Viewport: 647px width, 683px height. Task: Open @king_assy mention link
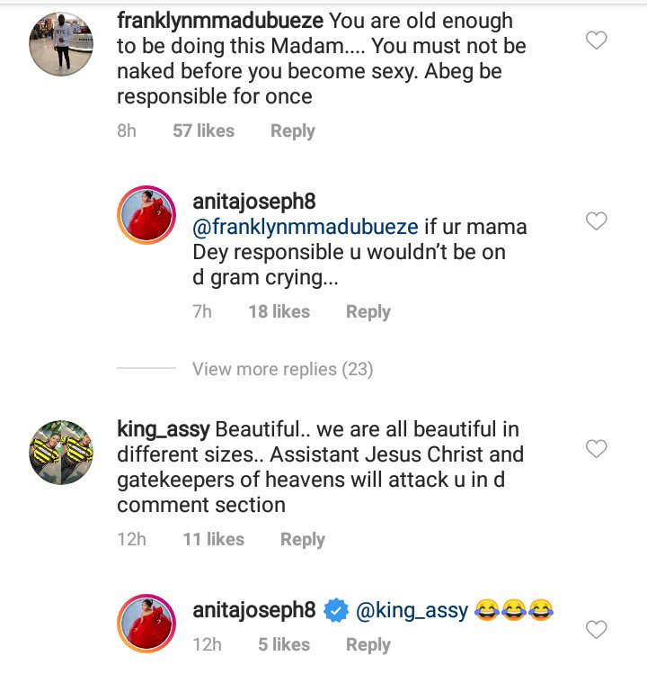tap(412, 611)
